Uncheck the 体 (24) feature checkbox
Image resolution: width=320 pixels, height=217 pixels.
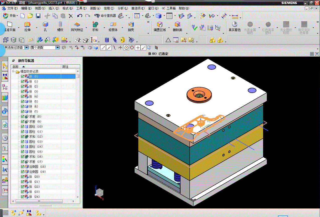click(23, 196)
